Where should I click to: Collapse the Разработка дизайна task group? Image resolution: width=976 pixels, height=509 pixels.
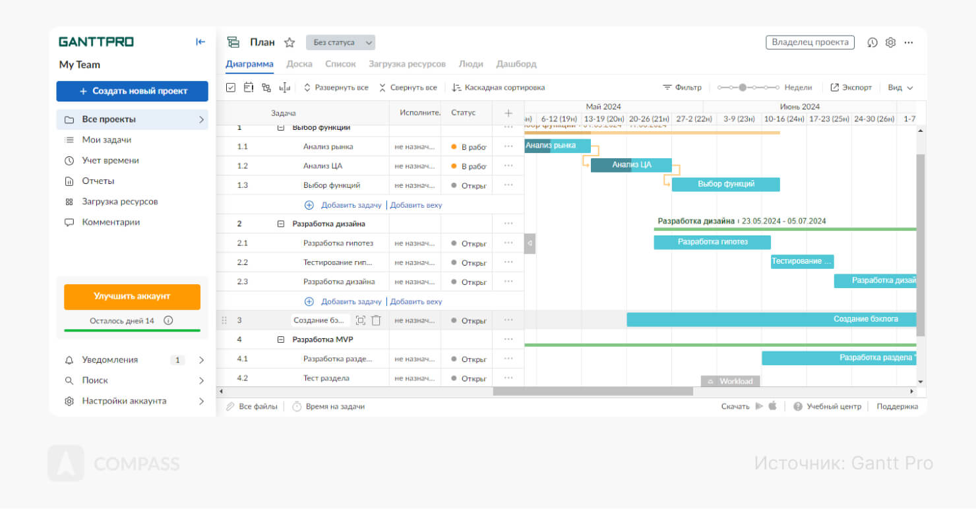[x=280, y=224]
